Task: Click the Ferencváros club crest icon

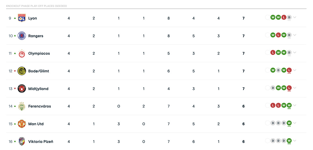Action: (x=22, y=106)
